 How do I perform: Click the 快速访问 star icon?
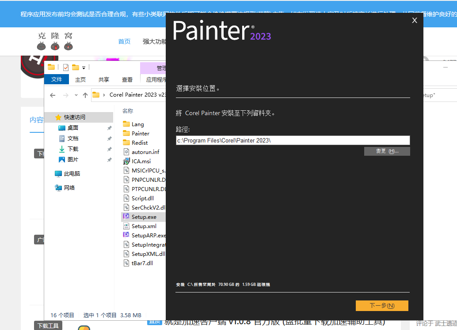coord(58,117)
